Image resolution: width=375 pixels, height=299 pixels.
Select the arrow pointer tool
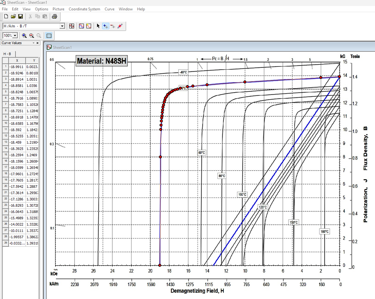pos(98,26)
